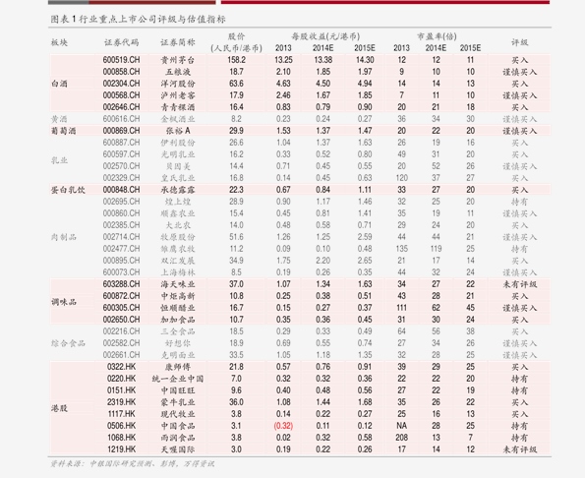Click the 评级 column header
The image size is (585, 478).
pyautogui.click(x=519, y=42)
